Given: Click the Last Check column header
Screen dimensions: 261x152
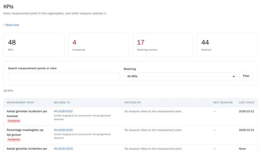Looking at the screenshot, I should tap(246, 102).
